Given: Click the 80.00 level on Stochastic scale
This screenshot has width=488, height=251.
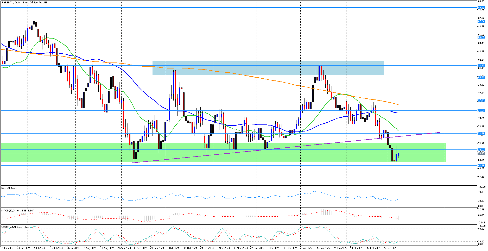Looking at the screenshot, I should (481, 229).
